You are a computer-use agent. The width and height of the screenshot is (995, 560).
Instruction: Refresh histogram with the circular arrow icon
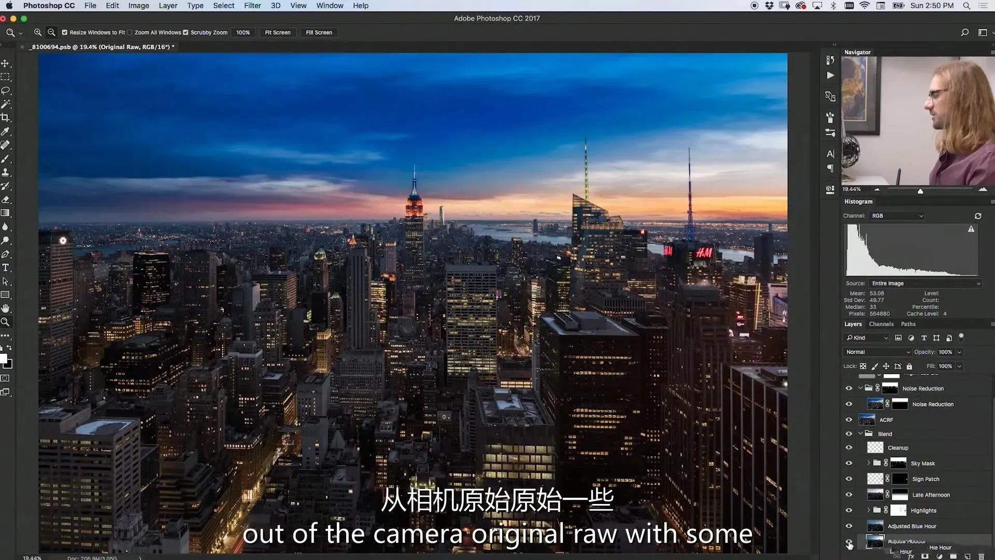[x=977, y=216]
